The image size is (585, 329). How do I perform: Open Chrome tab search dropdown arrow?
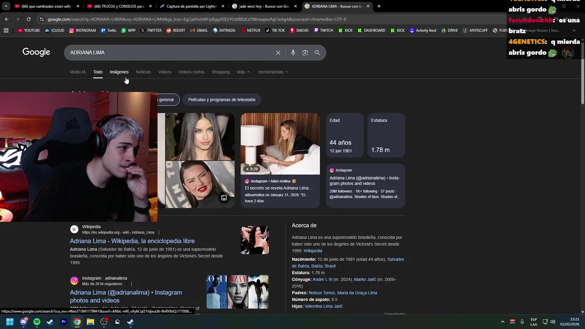pyautogui.click(x=5, y=6)
